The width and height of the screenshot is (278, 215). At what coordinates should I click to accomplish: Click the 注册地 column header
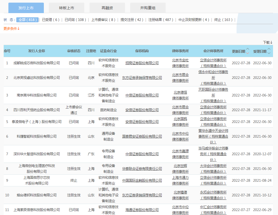pos(91,51)
